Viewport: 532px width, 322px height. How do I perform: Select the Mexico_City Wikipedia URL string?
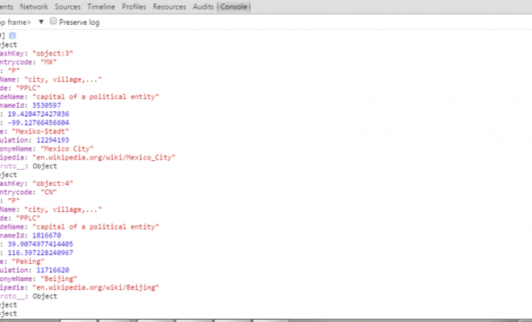tap(104, 157)
